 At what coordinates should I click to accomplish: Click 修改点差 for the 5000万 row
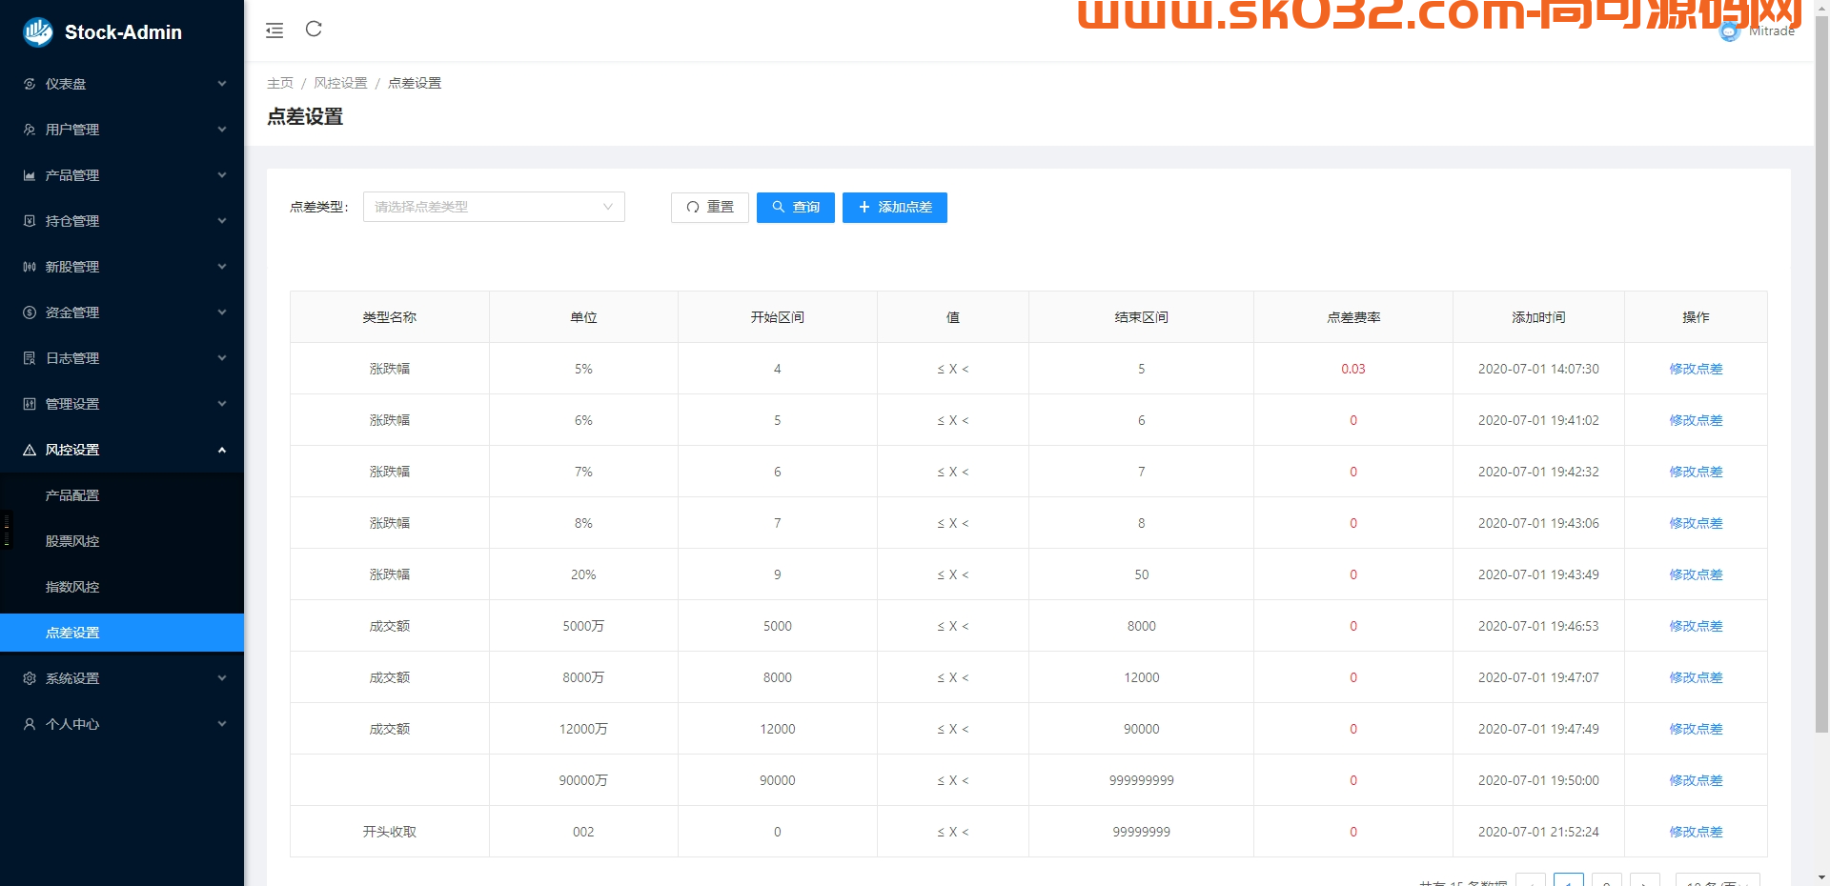click(1696, 626)
